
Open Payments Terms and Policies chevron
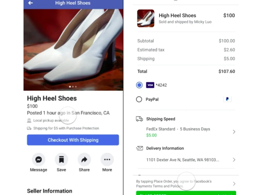234,184
